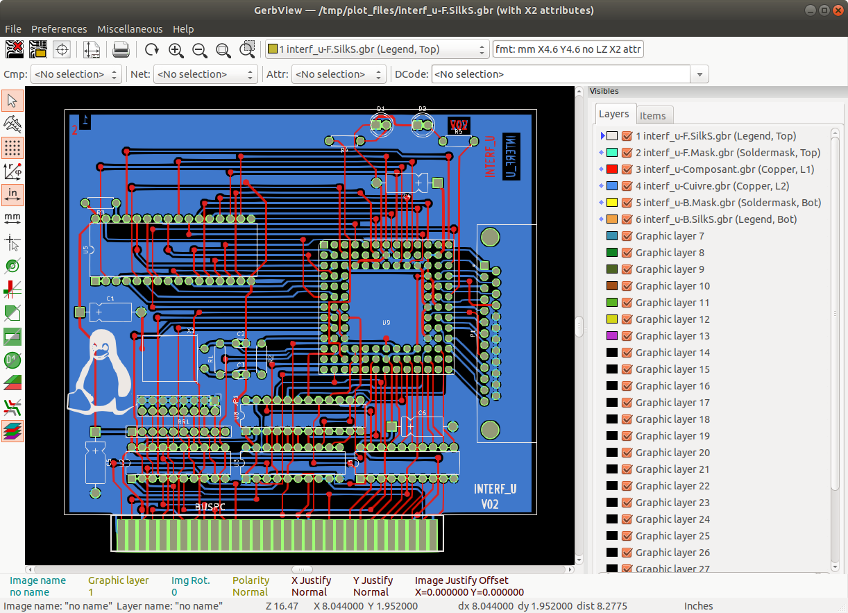Hide layer 3 interf_u-Composant.gbr using its checkbox
Viewport: 848px width, 613px height.
tap(627, 169)
